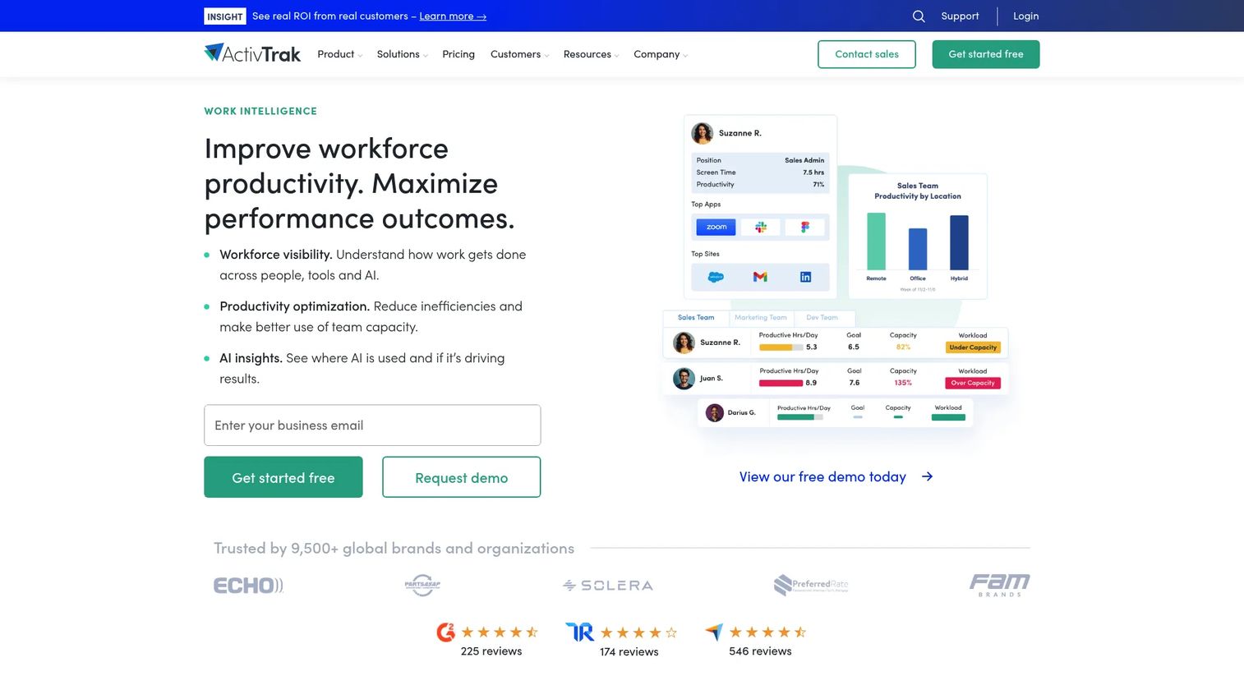Click the ECHO brand logo
The height and width of the screenshot is (699, 1244).
[248, 586]
